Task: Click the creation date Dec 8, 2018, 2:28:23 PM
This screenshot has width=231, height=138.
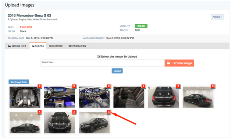Action: pos(39,38)
